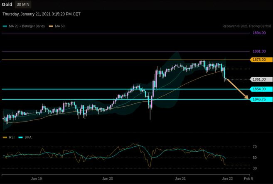
Task: Click the RSI 30 level label
Action: [255, 168]
